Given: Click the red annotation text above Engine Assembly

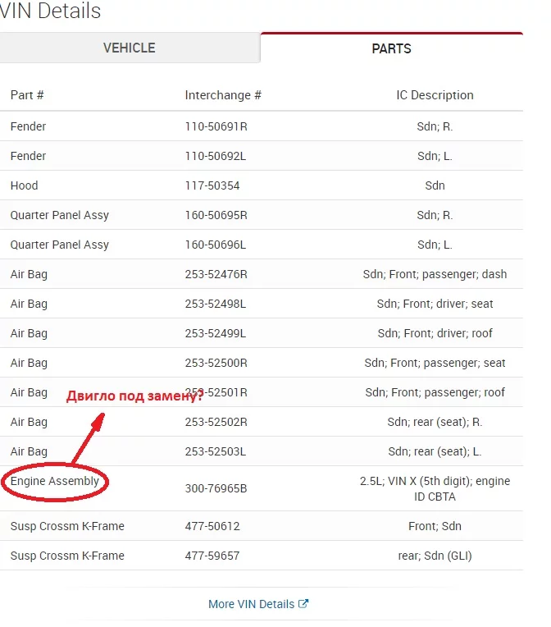Looking at the screenshot, I should [x=135, y=397].
